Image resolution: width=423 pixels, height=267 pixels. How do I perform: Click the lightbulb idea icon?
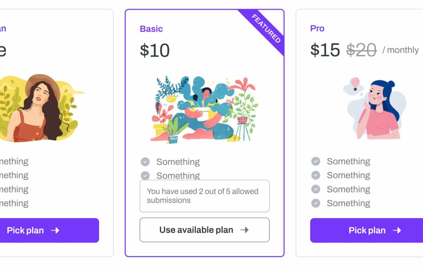coord(355,83)
